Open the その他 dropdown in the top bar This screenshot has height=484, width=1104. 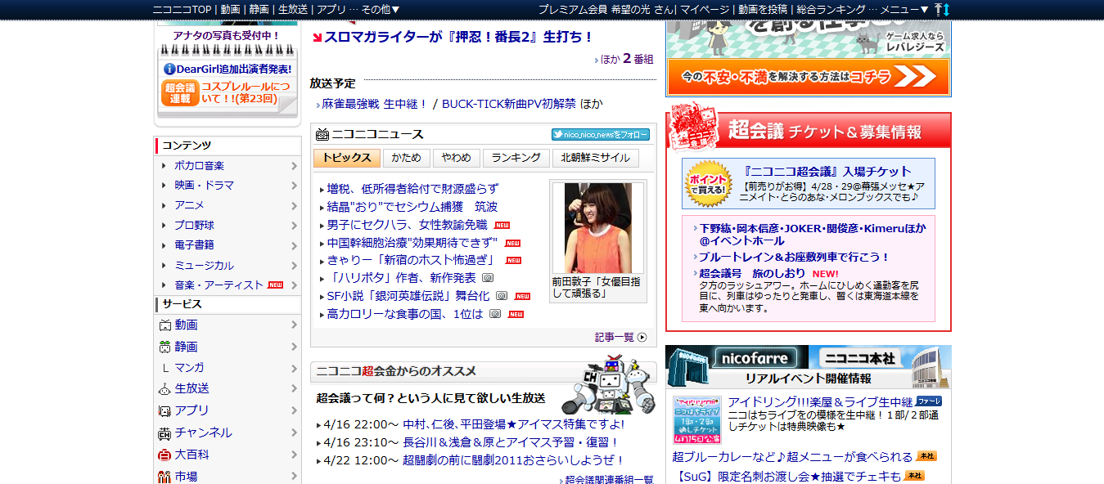click(x=380, y=9)
